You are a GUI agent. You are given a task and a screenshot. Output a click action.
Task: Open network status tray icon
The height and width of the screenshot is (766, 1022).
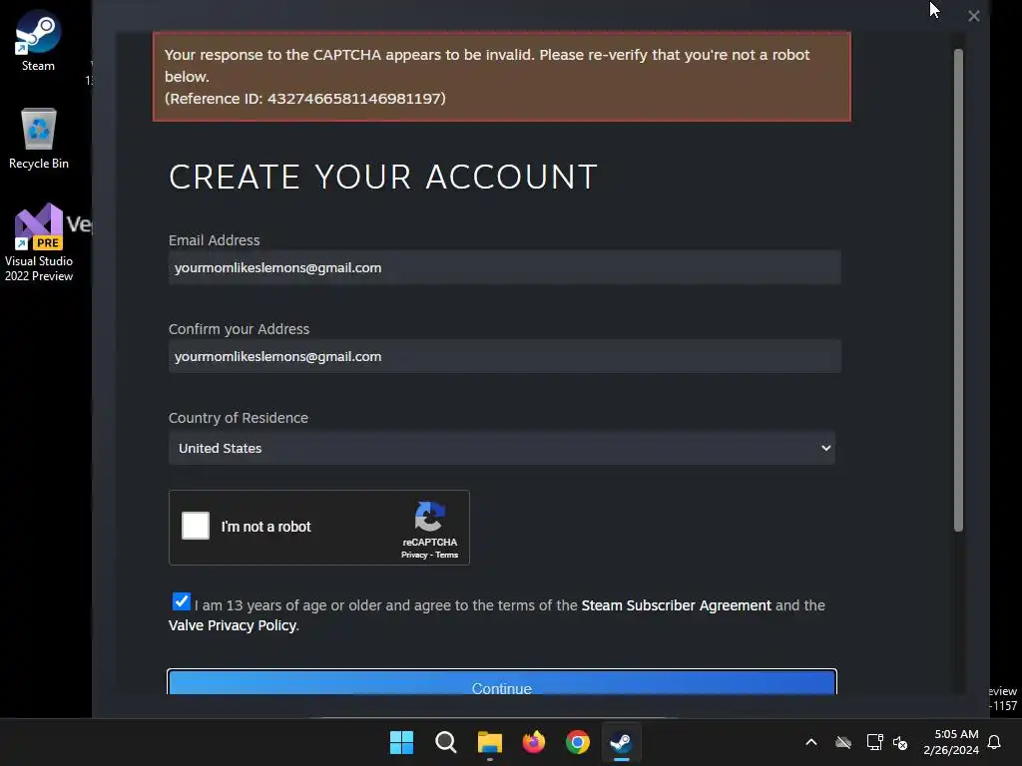(874, 742)
